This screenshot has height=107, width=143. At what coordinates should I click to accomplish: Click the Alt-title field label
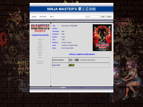(x=55, y=29)
